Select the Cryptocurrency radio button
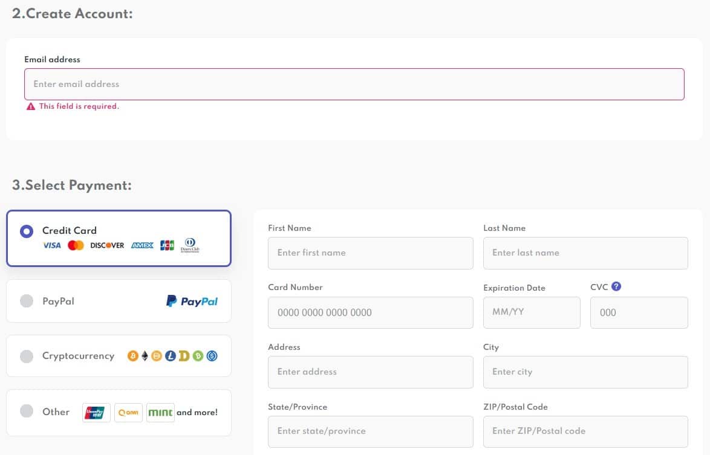Screen dimensions: 710x455 tap(27, 356)
